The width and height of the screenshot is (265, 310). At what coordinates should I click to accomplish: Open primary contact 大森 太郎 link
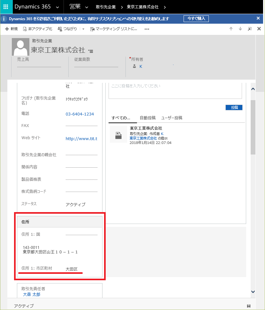coord(32,294)
